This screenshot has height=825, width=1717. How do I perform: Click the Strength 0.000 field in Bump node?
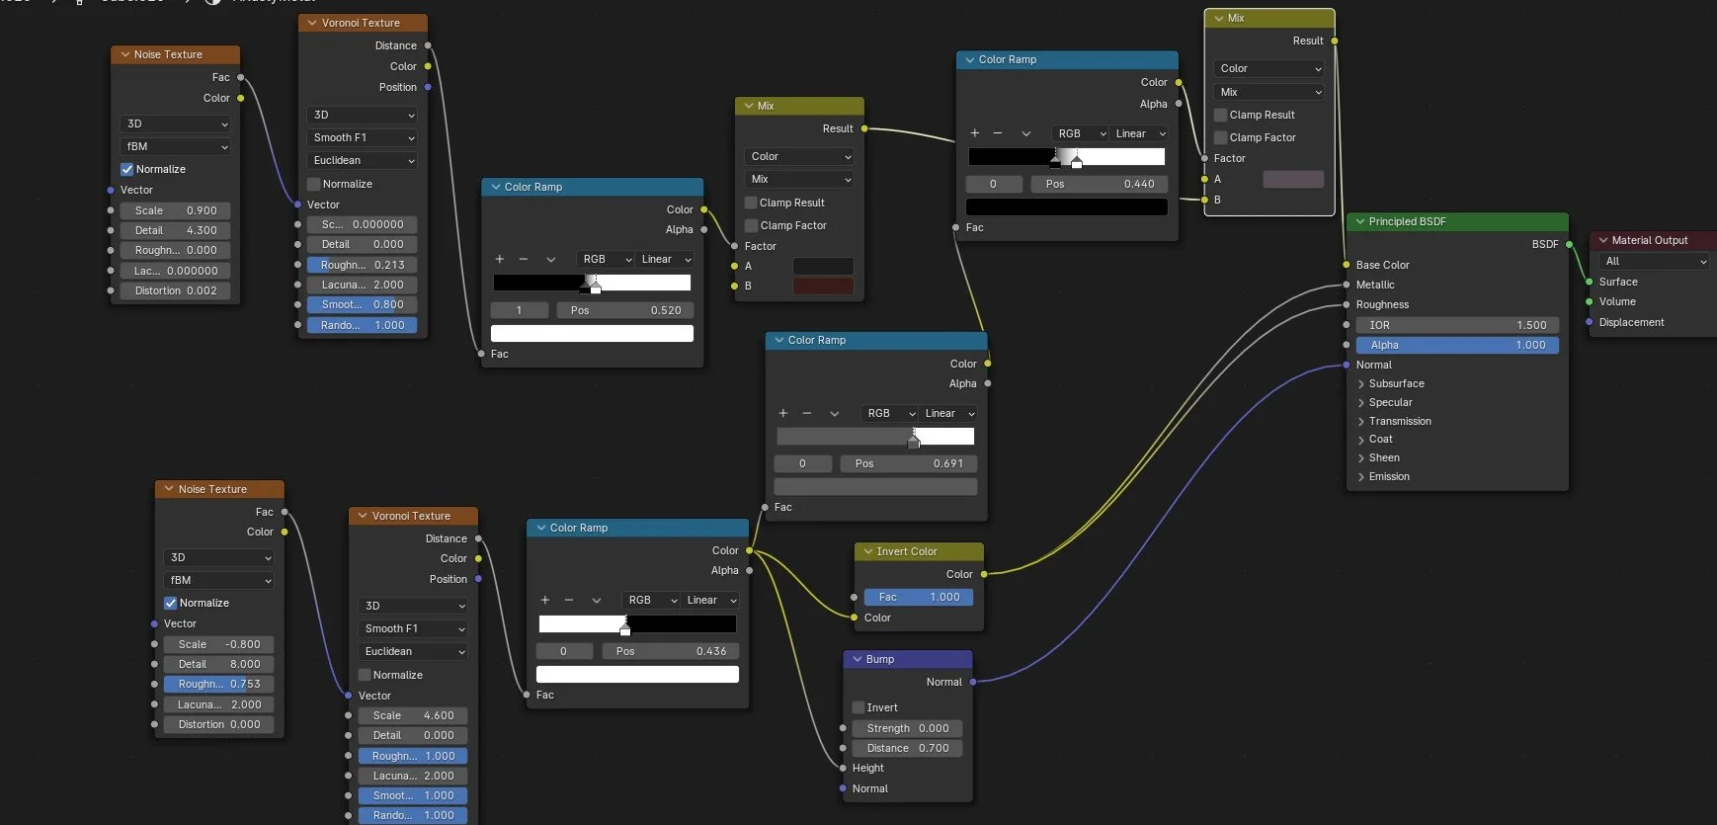[x=907, y=728]
